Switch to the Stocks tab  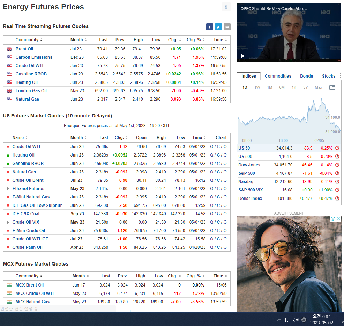(x=328, y=76)
